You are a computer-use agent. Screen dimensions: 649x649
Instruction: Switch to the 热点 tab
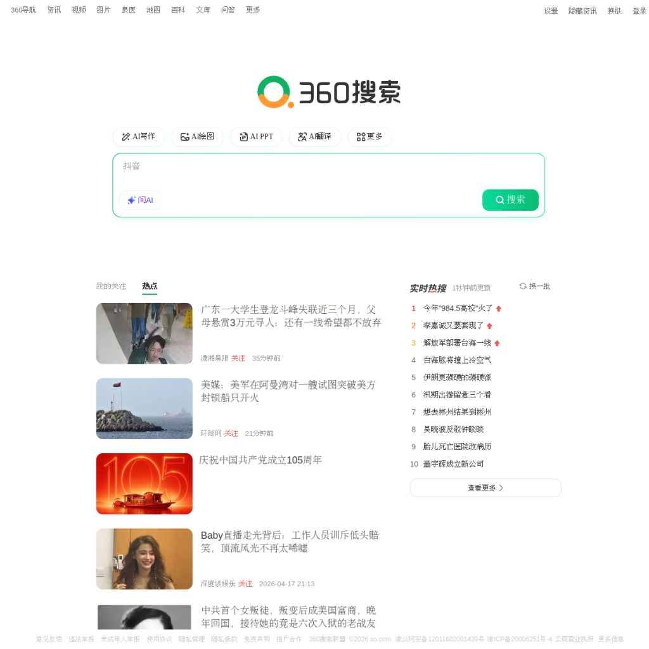(150, 286)
